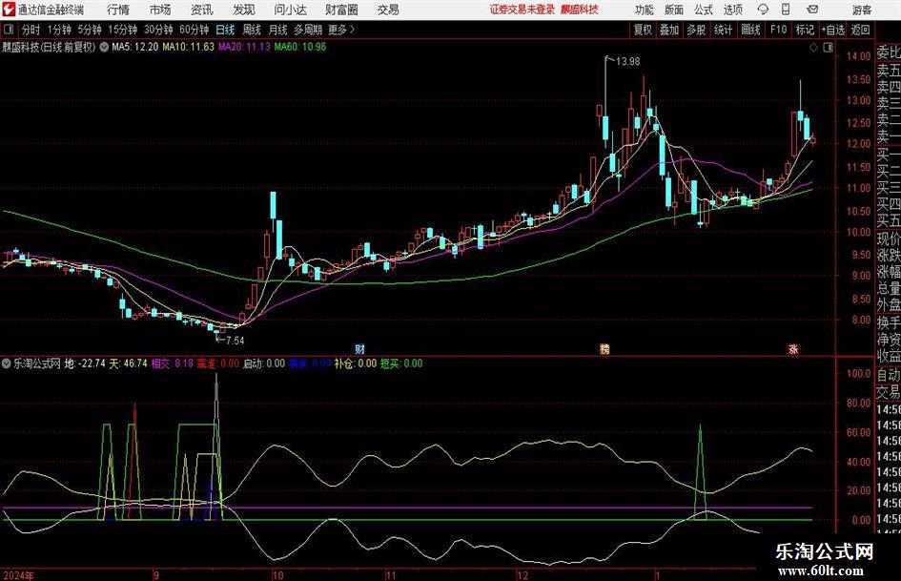Click the 画线 drawing tools button
This screenshot has height=581, width=901.
pyautogui.click(x=750, y=30)
